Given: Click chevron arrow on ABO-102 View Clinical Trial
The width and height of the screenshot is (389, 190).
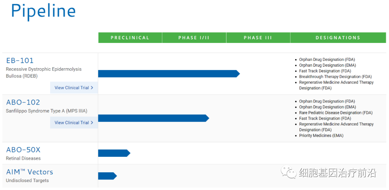Looking at the screenshot, I should pyautogui.click(x=92, y=123).
